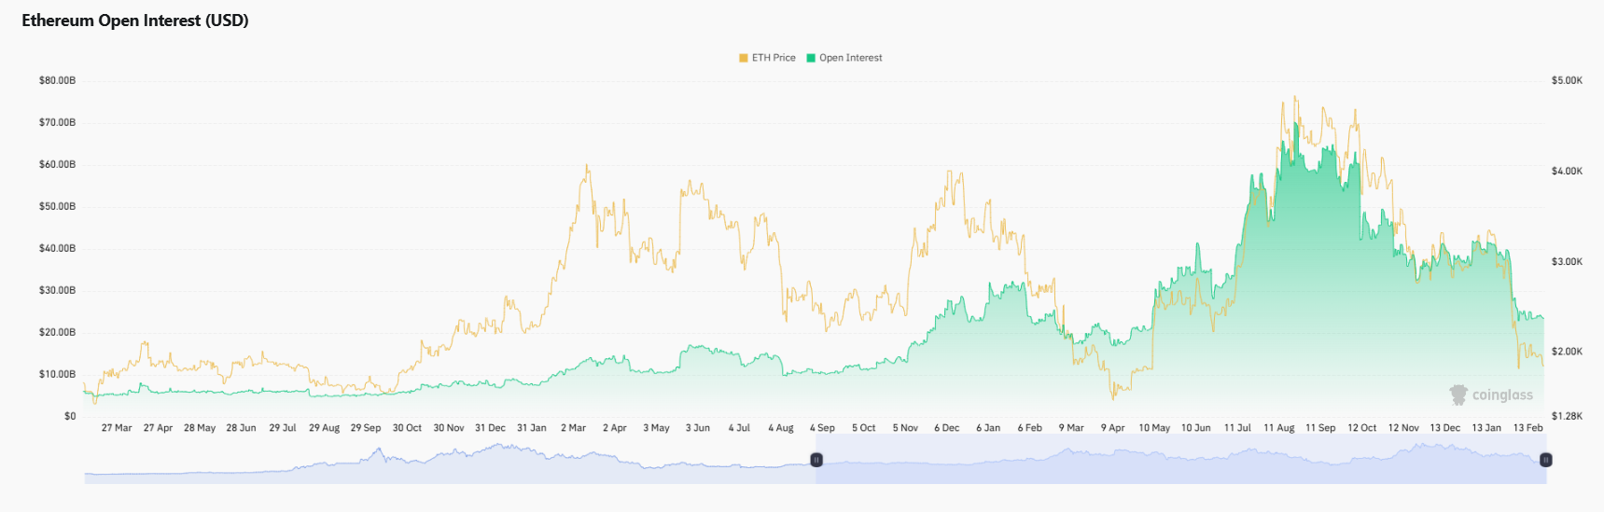Click the 27 Mar date label

(x=117, y=428)
